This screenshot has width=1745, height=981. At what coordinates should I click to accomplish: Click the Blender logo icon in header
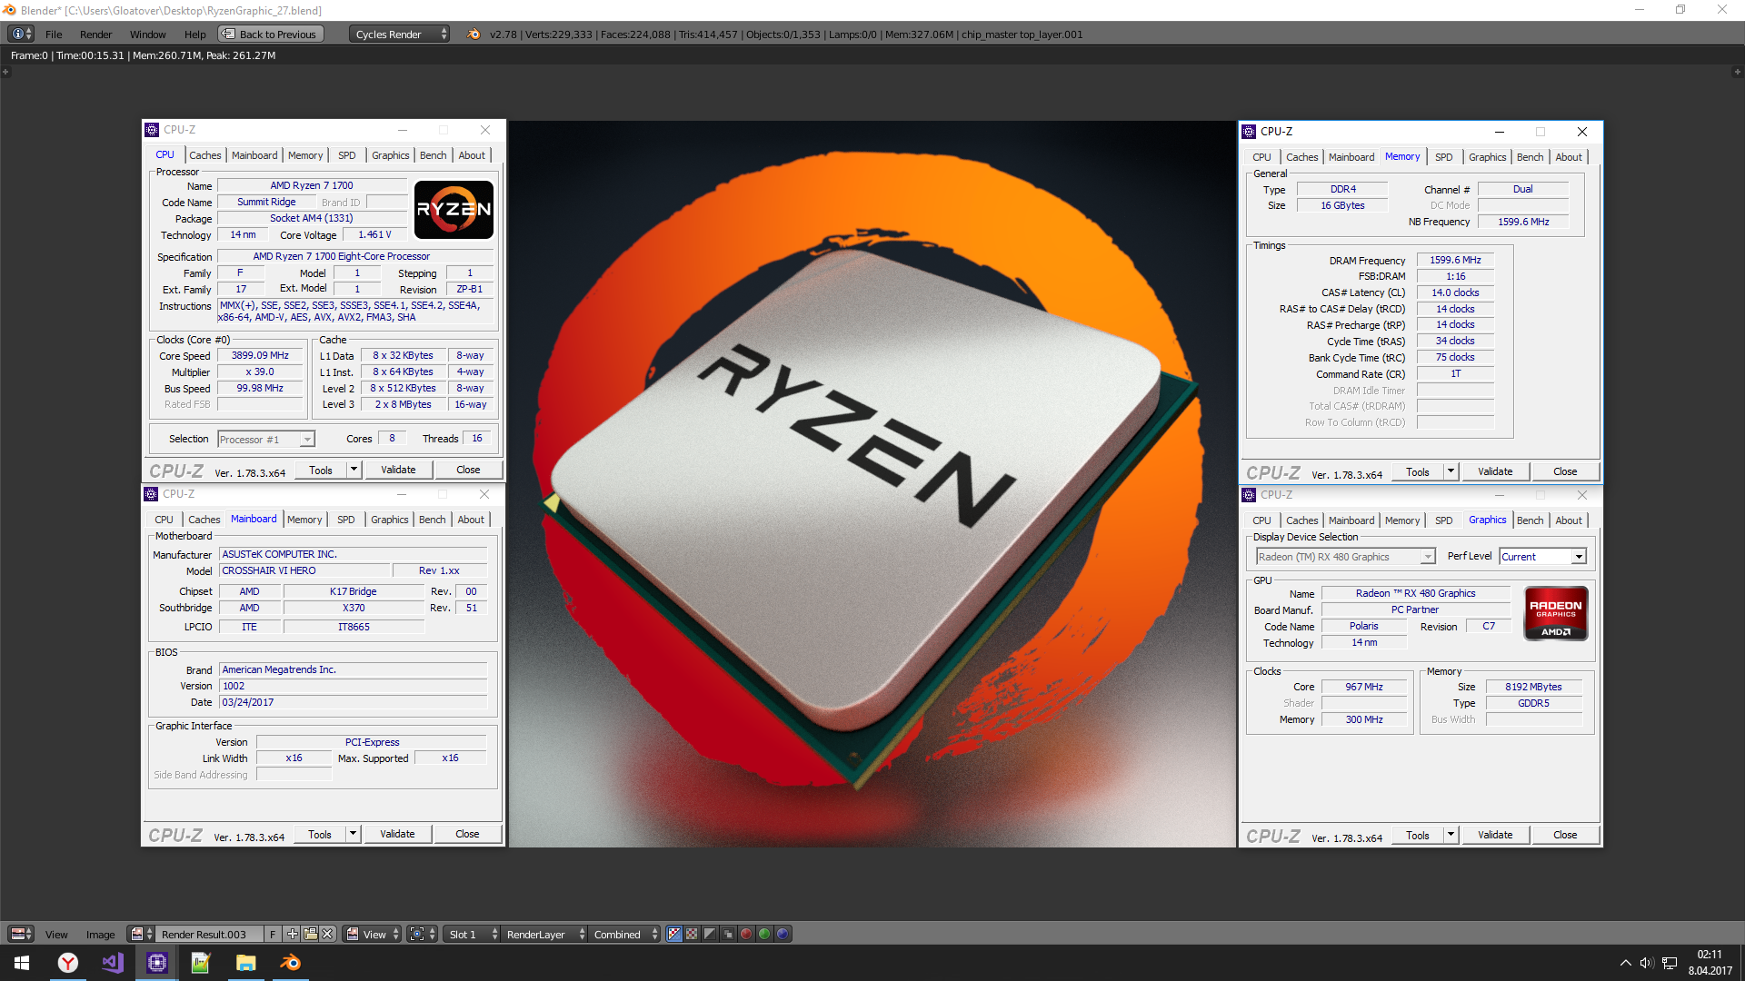coord(474,34)
